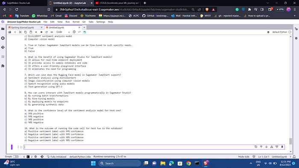Insert a cell below the active cell
This screenshot has width=299, height=168.
[x=277, y=147]
